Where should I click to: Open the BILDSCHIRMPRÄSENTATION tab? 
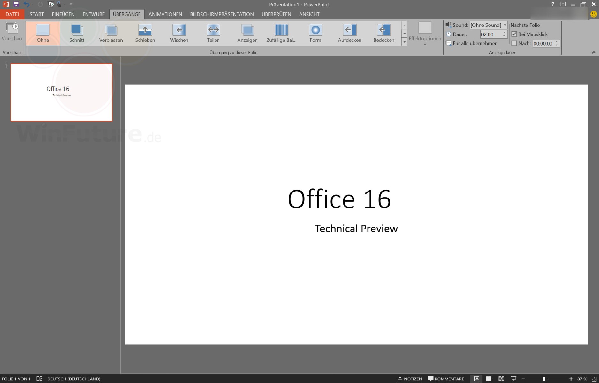click(222, 14)
